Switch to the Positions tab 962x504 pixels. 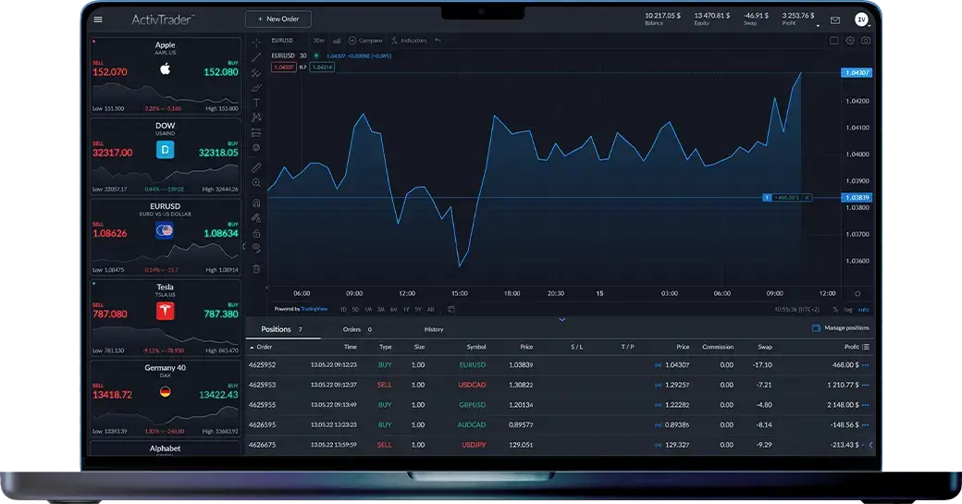[281, 329]
